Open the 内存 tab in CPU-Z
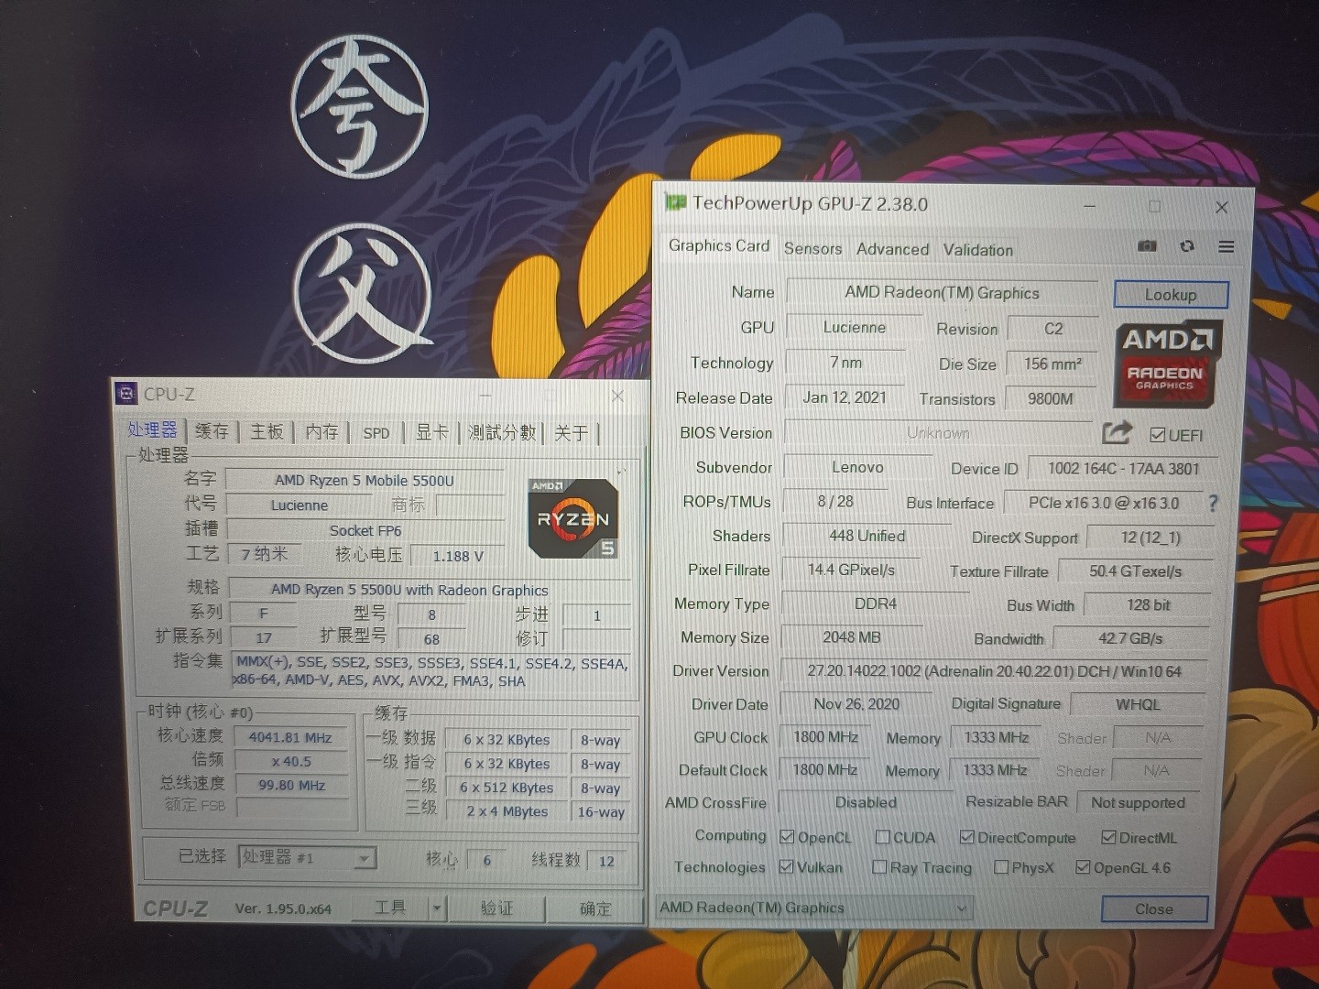This screenshot has height=989, width=1319. click(322, 431)
